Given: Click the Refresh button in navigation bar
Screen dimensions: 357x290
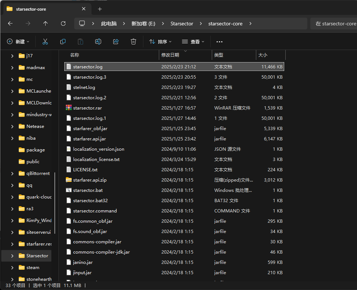Looking at the screenshot, I should pos(63,24).
